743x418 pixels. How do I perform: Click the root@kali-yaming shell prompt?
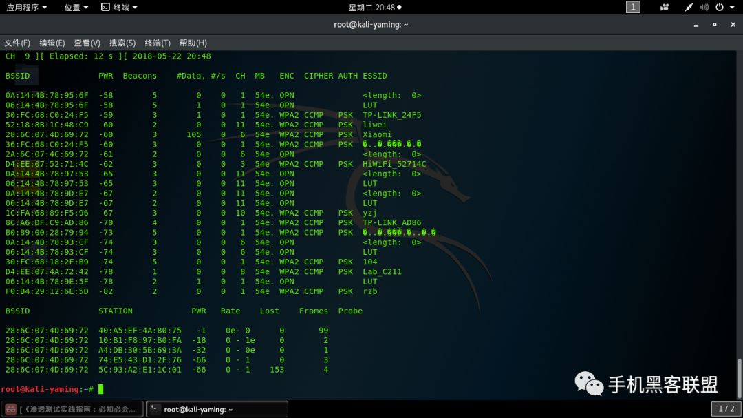47,389
